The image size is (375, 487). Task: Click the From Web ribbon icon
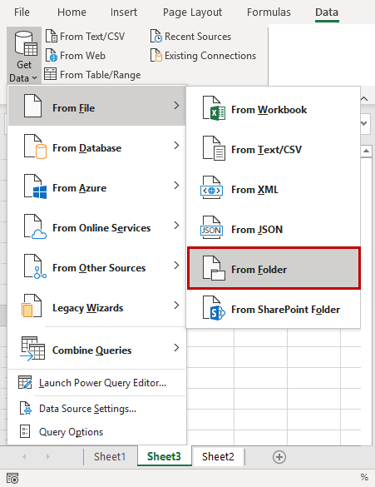coord(52,56)
